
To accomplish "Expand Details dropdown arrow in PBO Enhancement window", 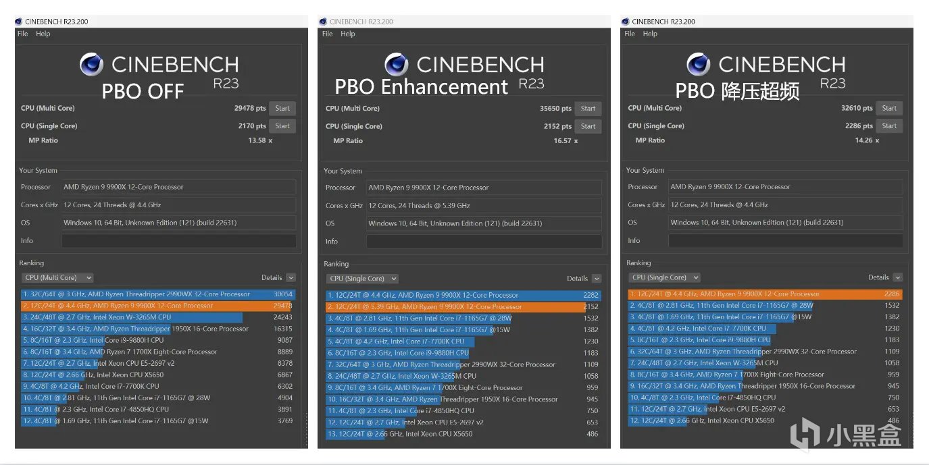I will (596, 278).
